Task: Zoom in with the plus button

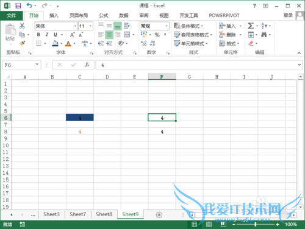Action: tap(278, 224)
